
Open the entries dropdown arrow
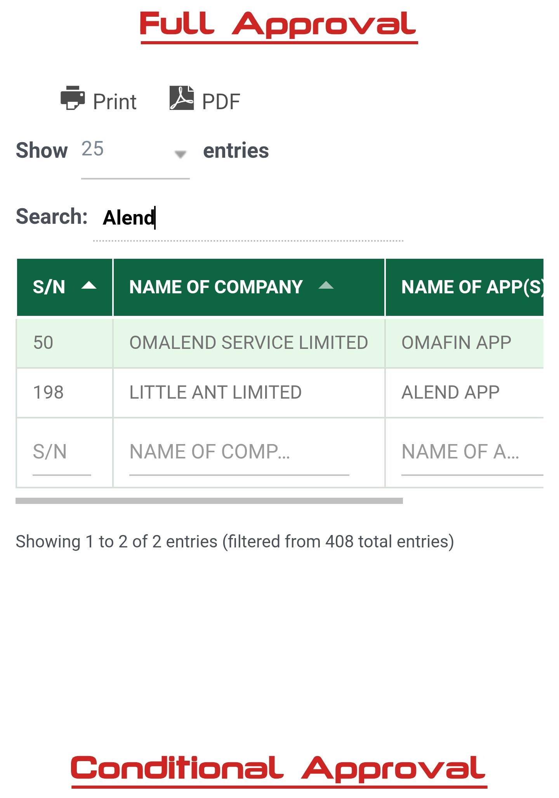coord(180,154)
